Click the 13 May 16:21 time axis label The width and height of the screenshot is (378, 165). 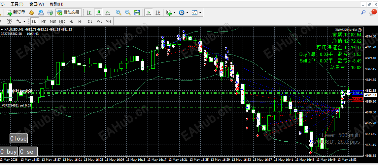coord(177,159)
